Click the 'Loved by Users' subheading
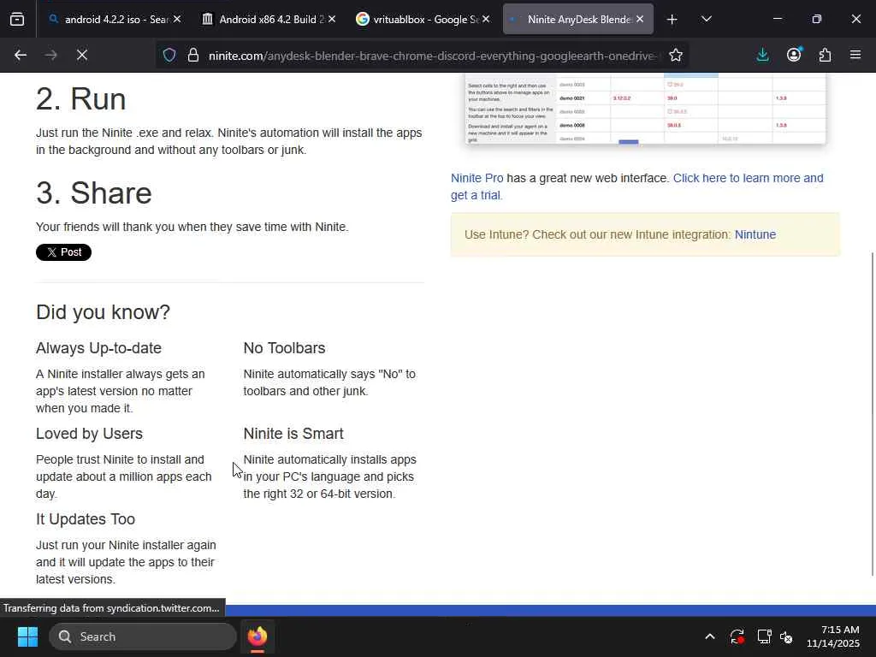The image size is (876, 657). coord(89,434)
